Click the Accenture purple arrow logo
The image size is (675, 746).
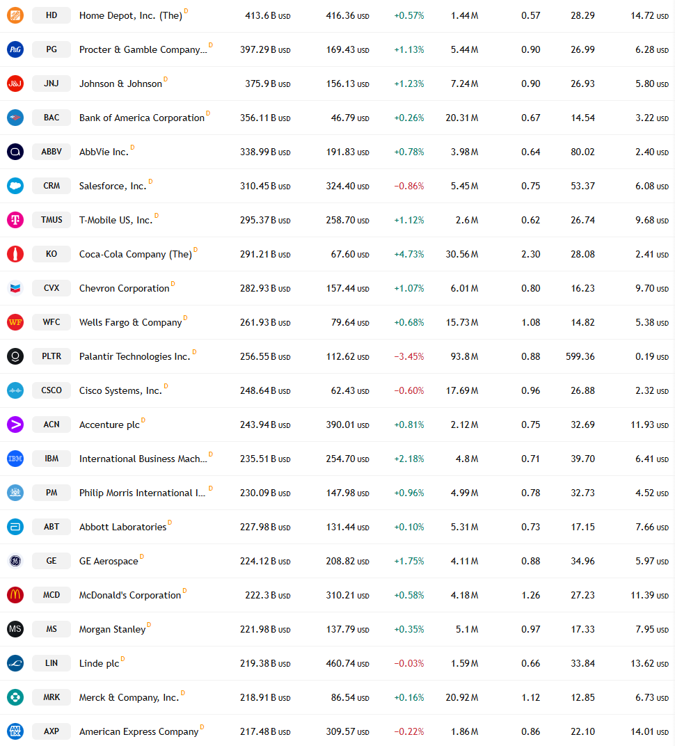point(15,424)
